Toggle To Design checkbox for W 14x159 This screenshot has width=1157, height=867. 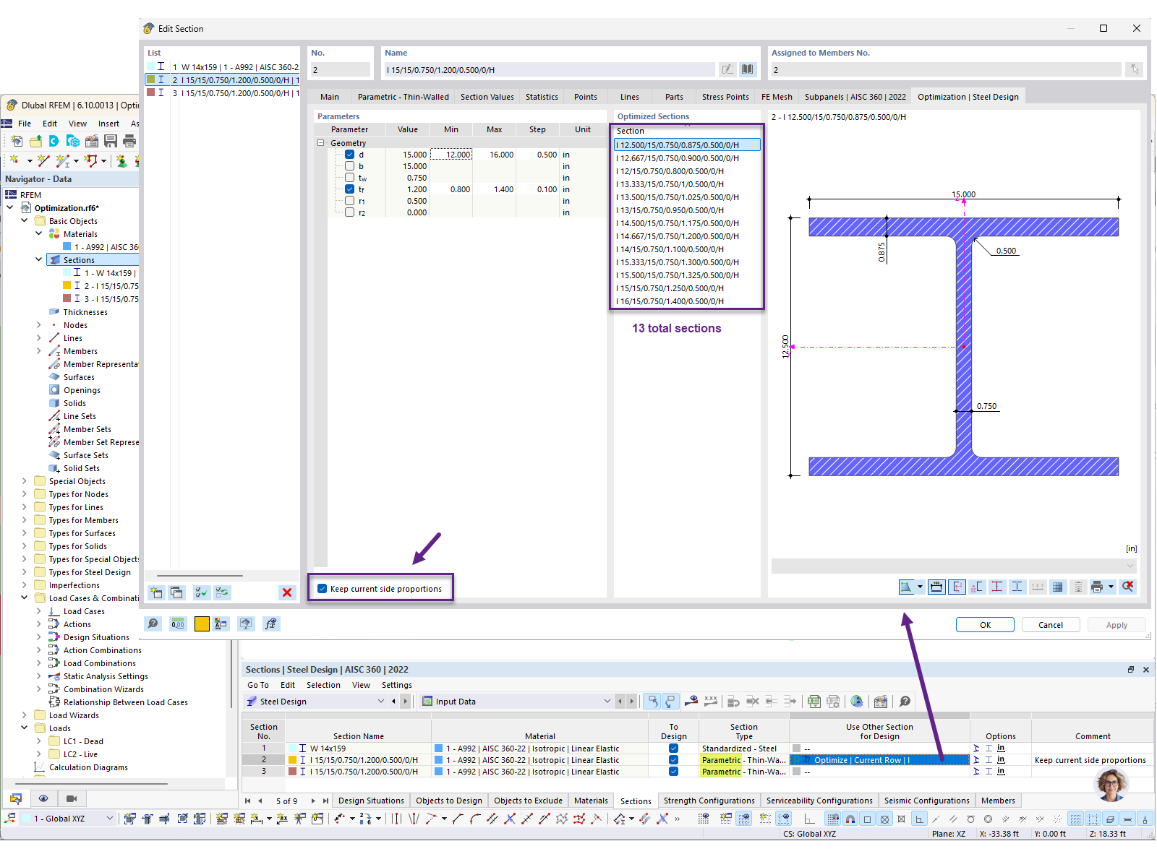673,749
